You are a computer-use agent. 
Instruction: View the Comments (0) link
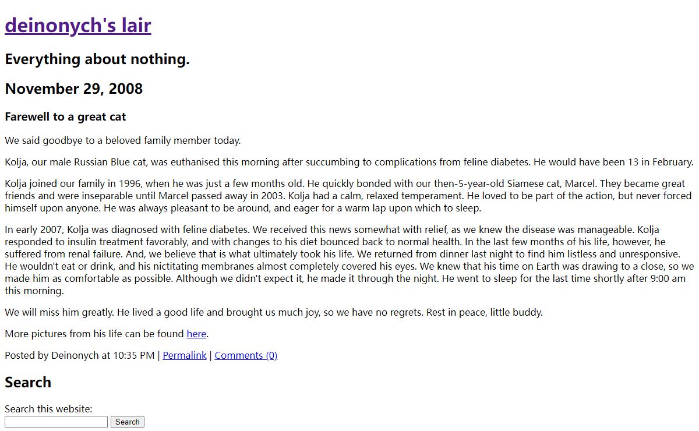coord(246,355)
